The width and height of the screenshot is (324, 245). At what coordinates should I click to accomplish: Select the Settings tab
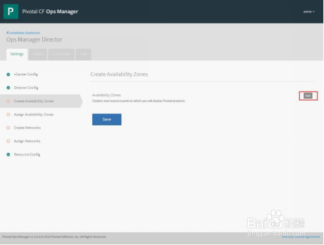tap(17, 54)
